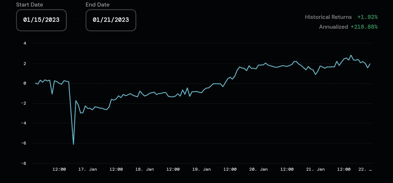The height and width of the screenshot is (183, 393).
Task: Click the final point of the chart line
Action: pos(370,64)
